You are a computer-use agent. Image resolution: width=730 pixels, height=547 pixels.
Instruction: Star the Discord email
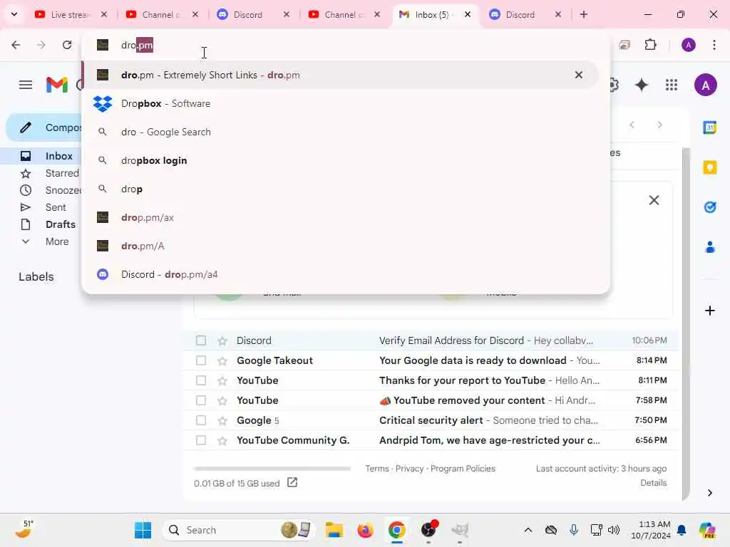222,341
